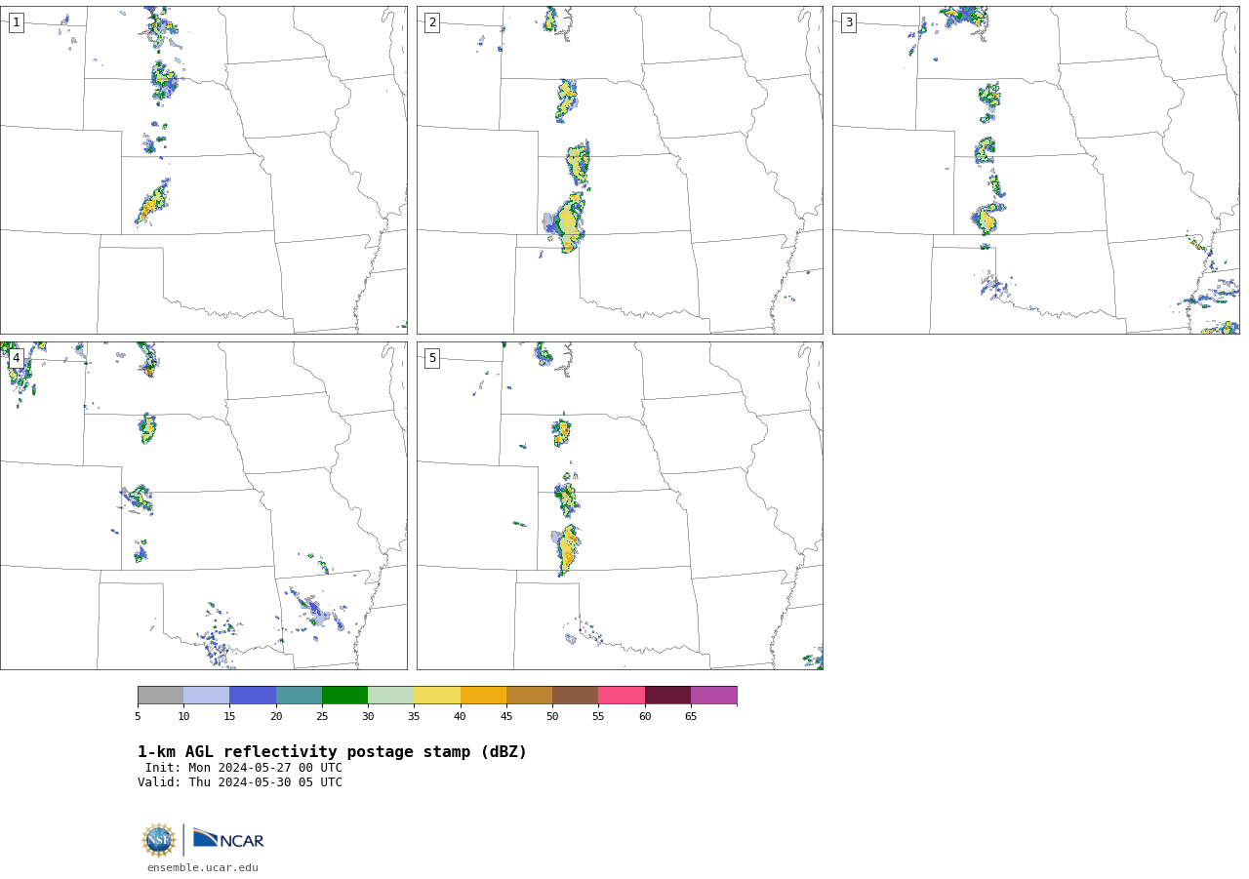Click the NCAR logo
This screenshot has height=879, width=1249.
[228, 839]
